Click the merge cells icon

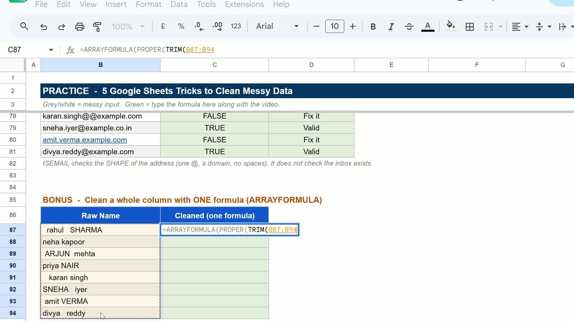click(x=489, y=26)
